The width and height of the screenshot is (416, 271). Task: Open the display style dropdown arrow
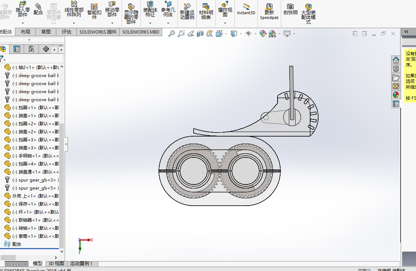tap(241, 34)
